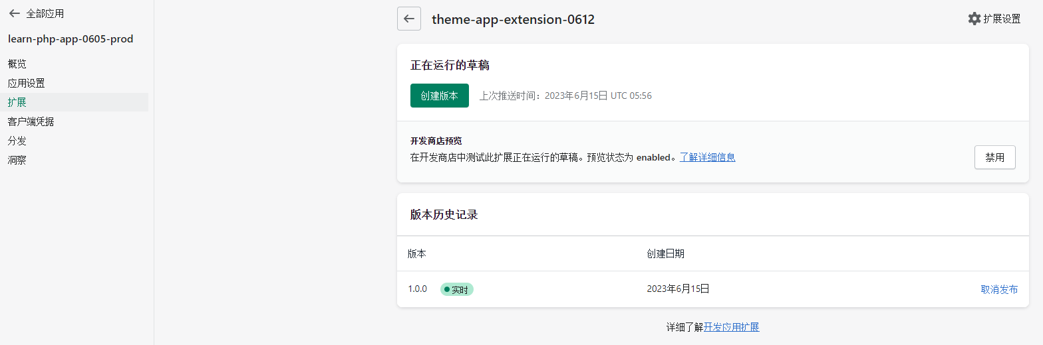Select 扩展 in the sidebar
The height and width of the screenshot is (345, 1043).
(x=17, y=102)
